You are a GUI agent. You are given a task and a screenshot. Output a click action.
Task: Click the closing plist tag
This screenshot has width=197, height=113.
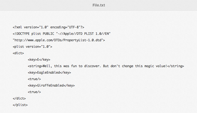(x=20, y=105)
